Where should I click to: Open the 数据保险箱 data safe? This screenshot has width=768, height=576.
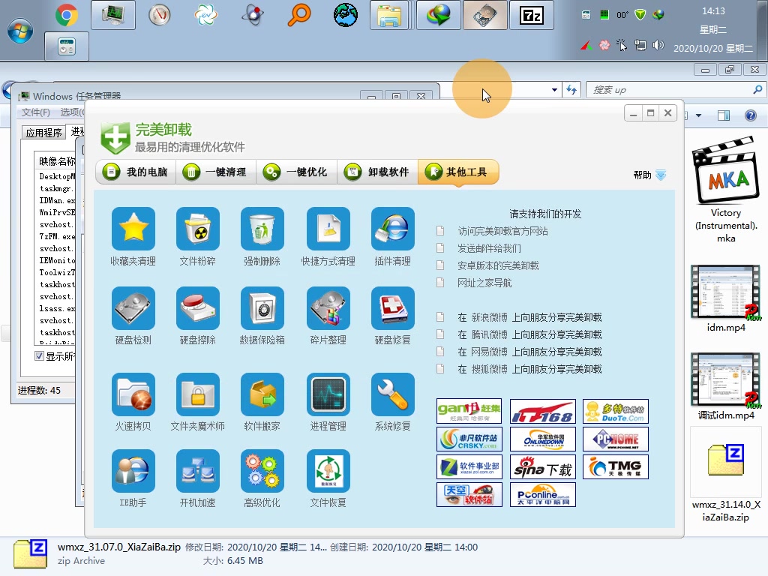tap(262, 308)
